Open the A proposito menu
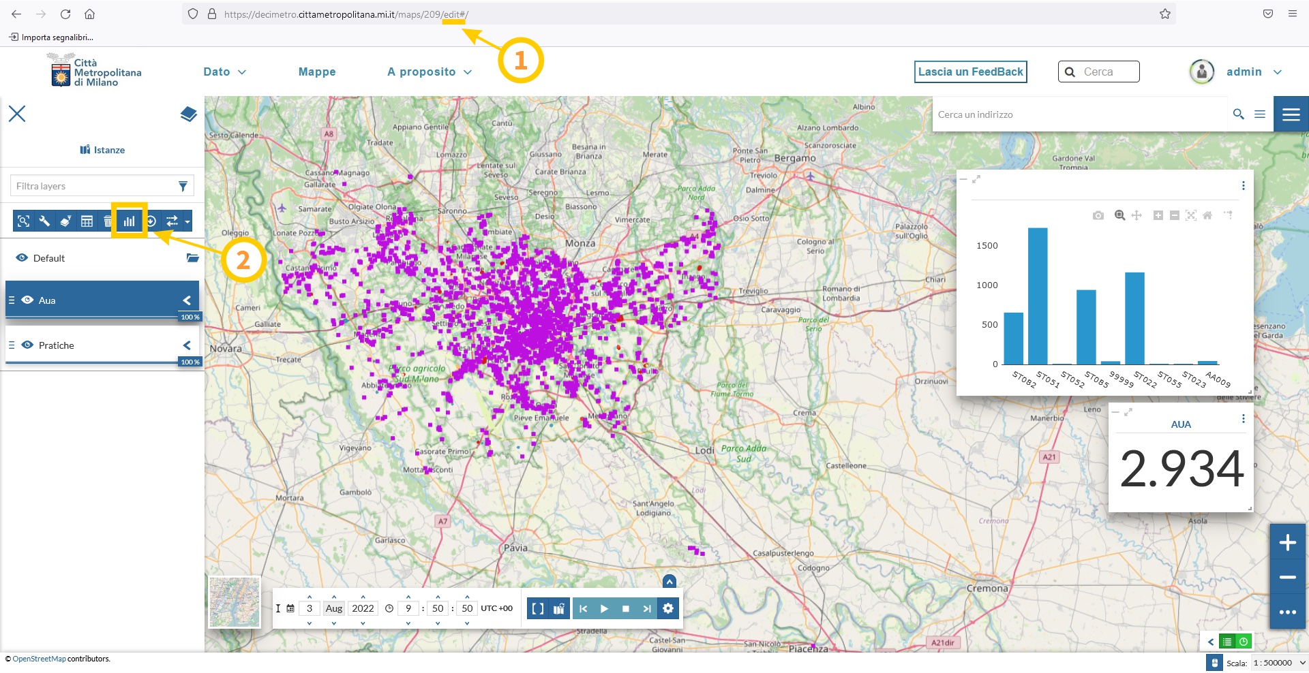1309x673 pixels. (429, 72)
